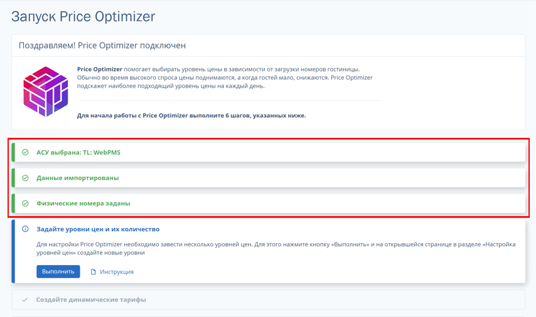Collapse the Задайте уровни цен и их количество step
The width and height of the screenshot is (536, 317).
98,229
